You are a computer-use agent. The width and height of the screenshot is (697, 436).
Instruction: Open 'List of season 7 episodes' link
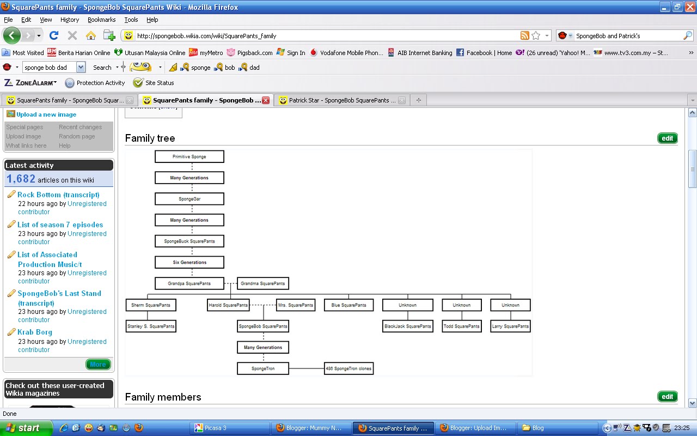[x=60, y=225]
